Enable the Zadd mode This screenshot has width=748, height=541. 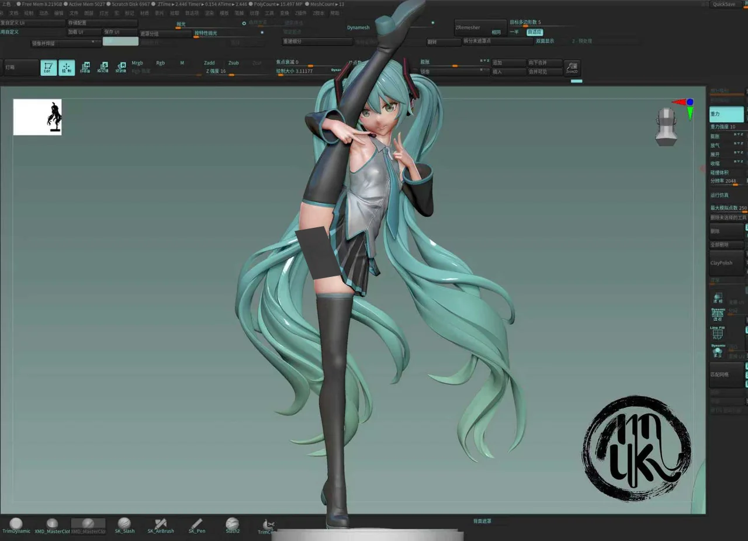point(209,63)
